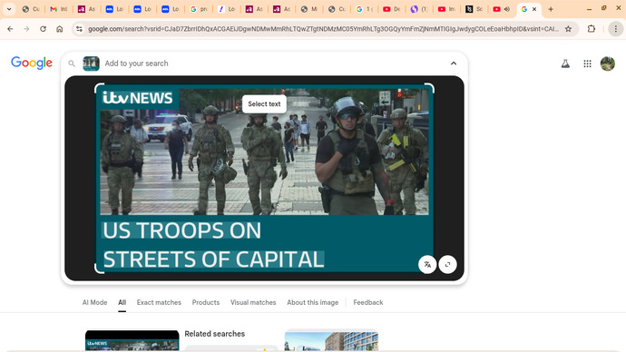
Task: Expand image to fullscreen icon
Action: point(447,264)
